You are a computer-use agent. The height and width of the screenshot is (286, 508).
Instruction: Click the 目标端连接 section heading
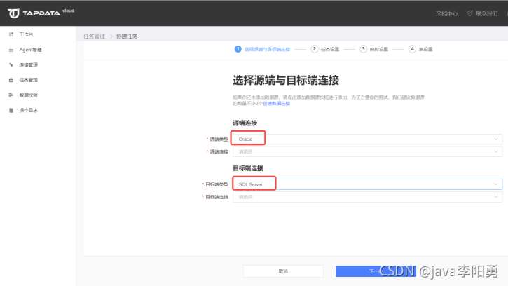[x=248, y=168]
